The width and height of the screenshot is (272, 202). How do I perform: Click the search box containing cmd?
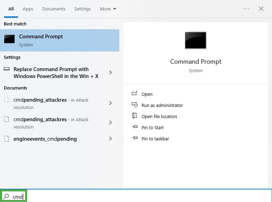tap(136, 196)
